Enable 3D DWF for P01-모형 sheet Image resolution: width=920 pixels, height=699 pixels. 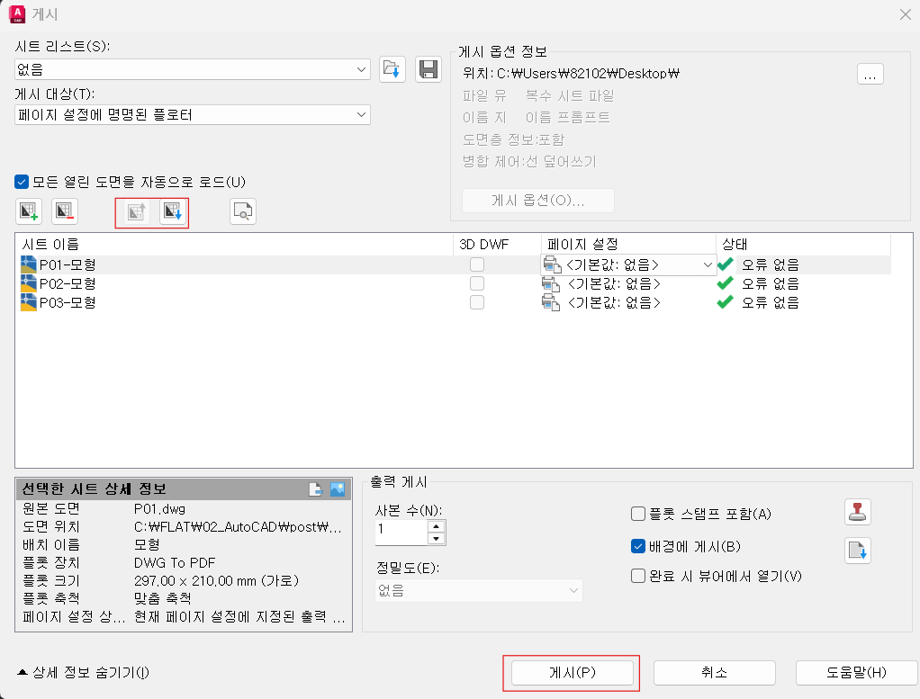pos(476,264)
